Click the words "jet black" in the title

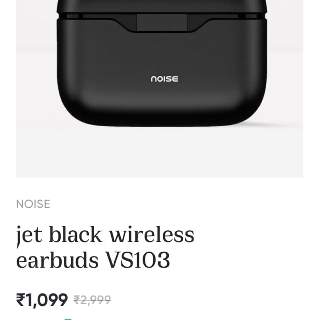(x=59, y=235)
